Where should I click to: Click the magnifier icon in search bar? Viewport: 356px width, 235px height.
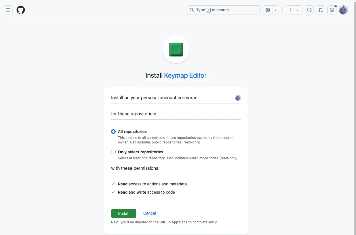pos(192,10)
